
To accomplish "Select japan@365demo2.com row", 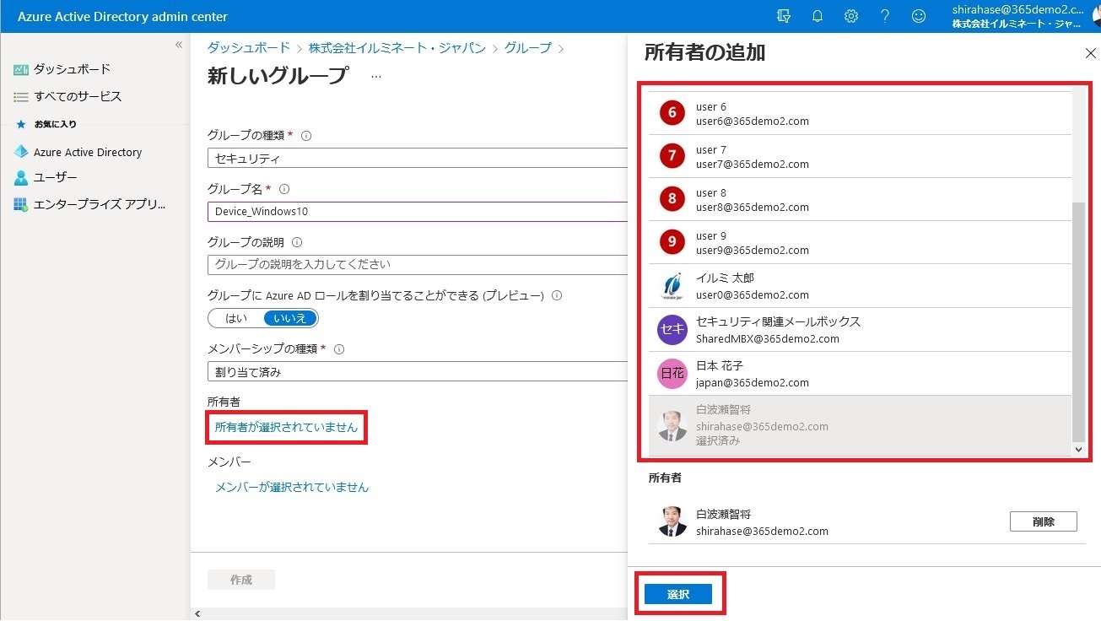I will point(860,374).
